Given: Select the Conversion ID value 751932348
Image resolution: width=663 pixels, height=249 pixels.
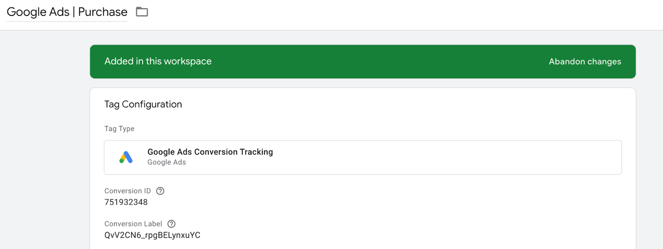Looking at the screenshot, I should [x=126, y=202].
